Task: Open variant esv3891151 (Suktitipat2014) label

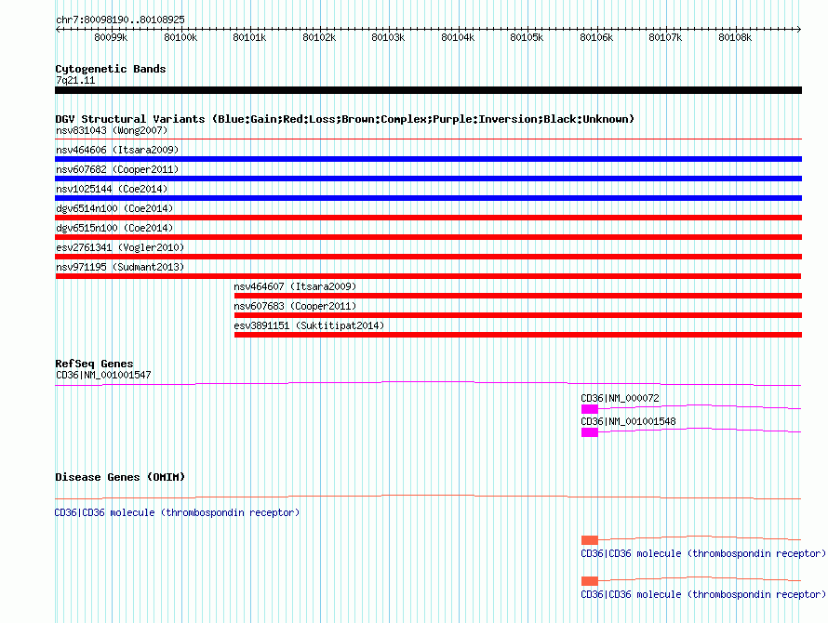Action: [309, 325]
